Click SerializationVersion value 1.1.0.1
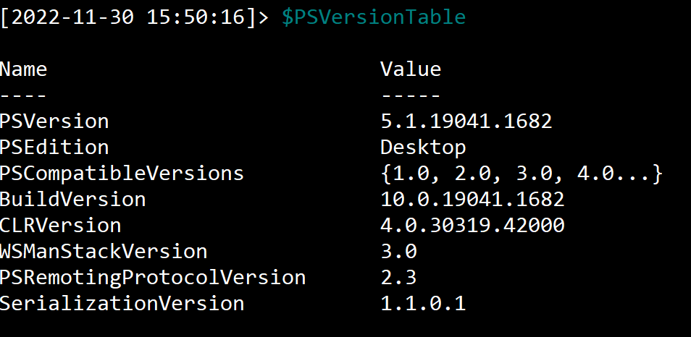Viewport: 691px width, 337px height. click(423, 304)
